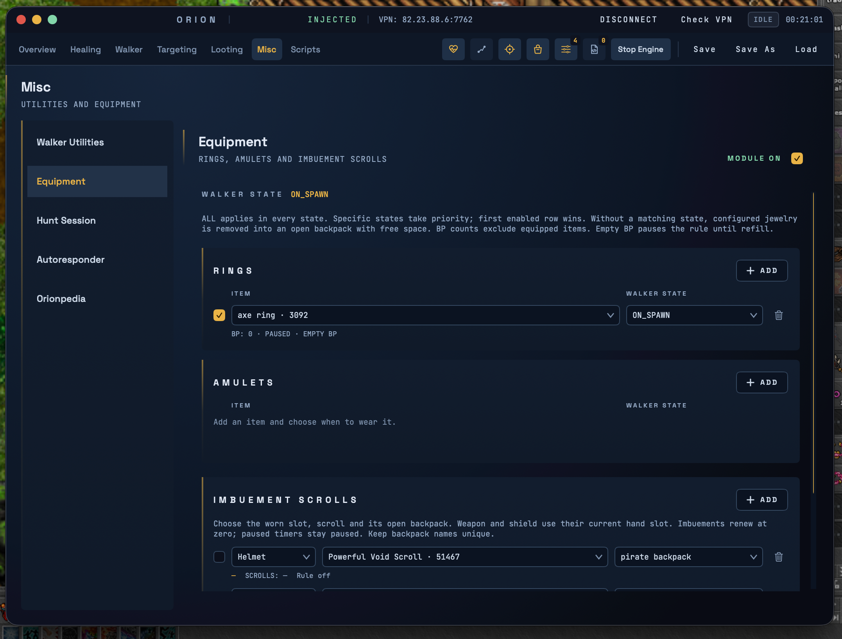Click the sliders icon with badge 4
Image resolution: width=842 pixels, height=639 pixels.
pyautogui.click(x=566, y=49)
